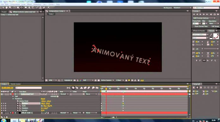
Task: Click the set-to-black/white color swatch
Action: (x=211, y=38)
